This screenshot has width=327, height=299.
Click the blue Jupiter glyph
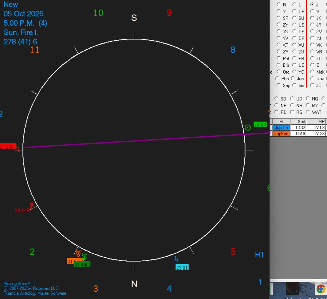coord(176,259)
